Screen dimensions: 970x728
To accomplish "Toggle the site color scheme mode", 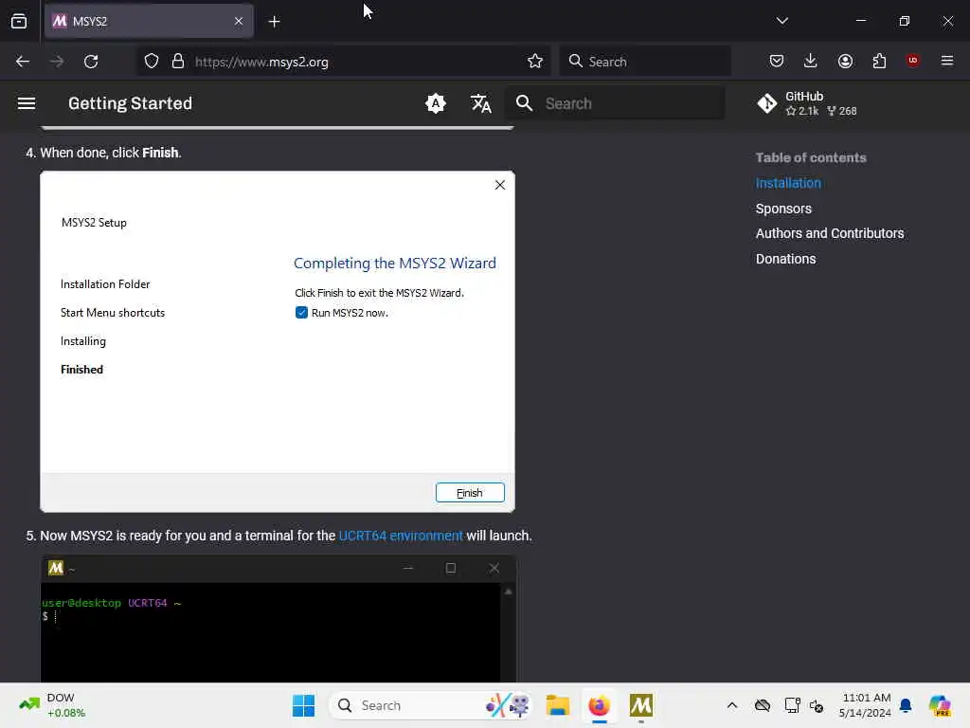I will (436, 103).
